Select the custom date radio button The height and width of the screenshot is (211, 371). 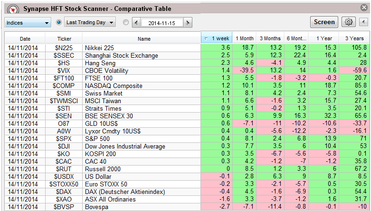125,22
